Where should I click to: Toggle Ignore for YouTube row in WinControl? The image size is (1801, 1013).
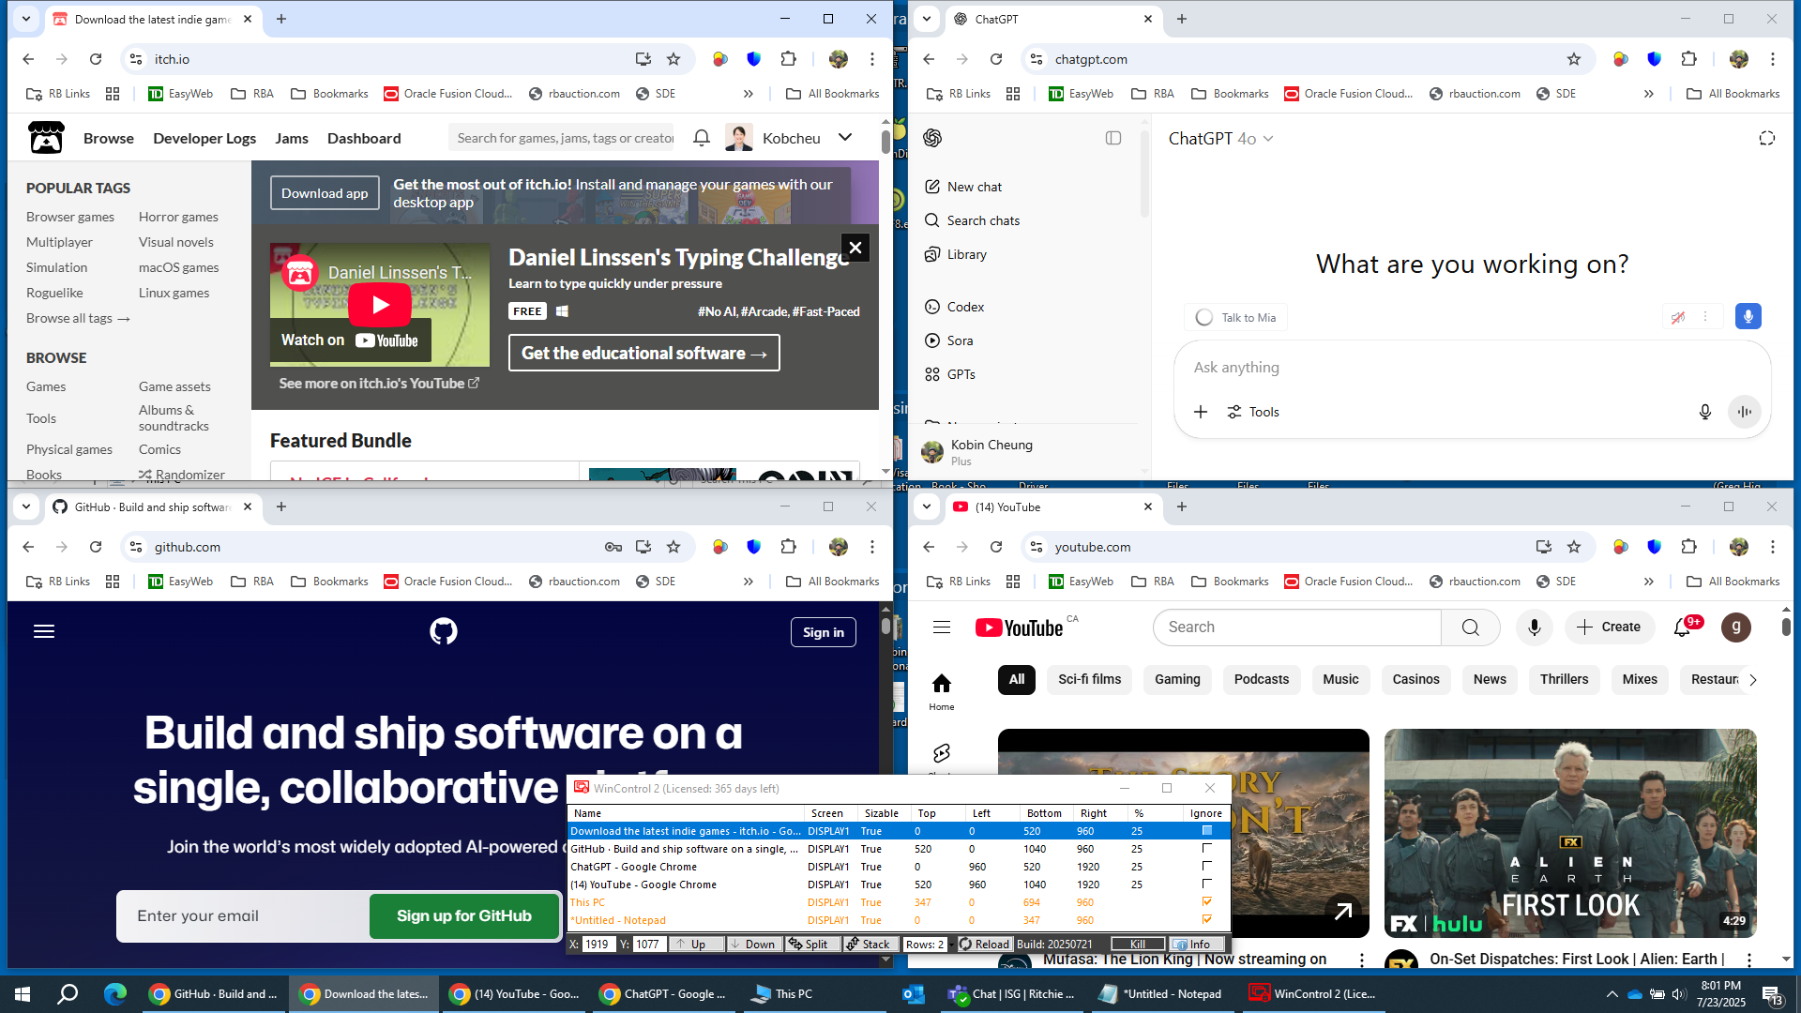(1207, 884)
